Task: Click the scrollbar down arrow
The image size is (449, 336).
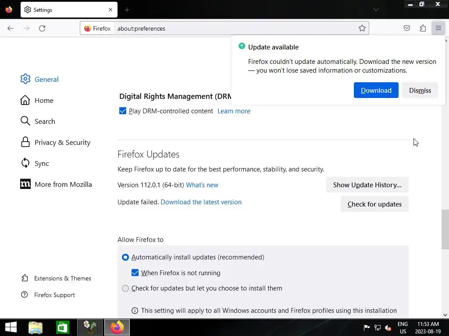Action: click(445, 315)
